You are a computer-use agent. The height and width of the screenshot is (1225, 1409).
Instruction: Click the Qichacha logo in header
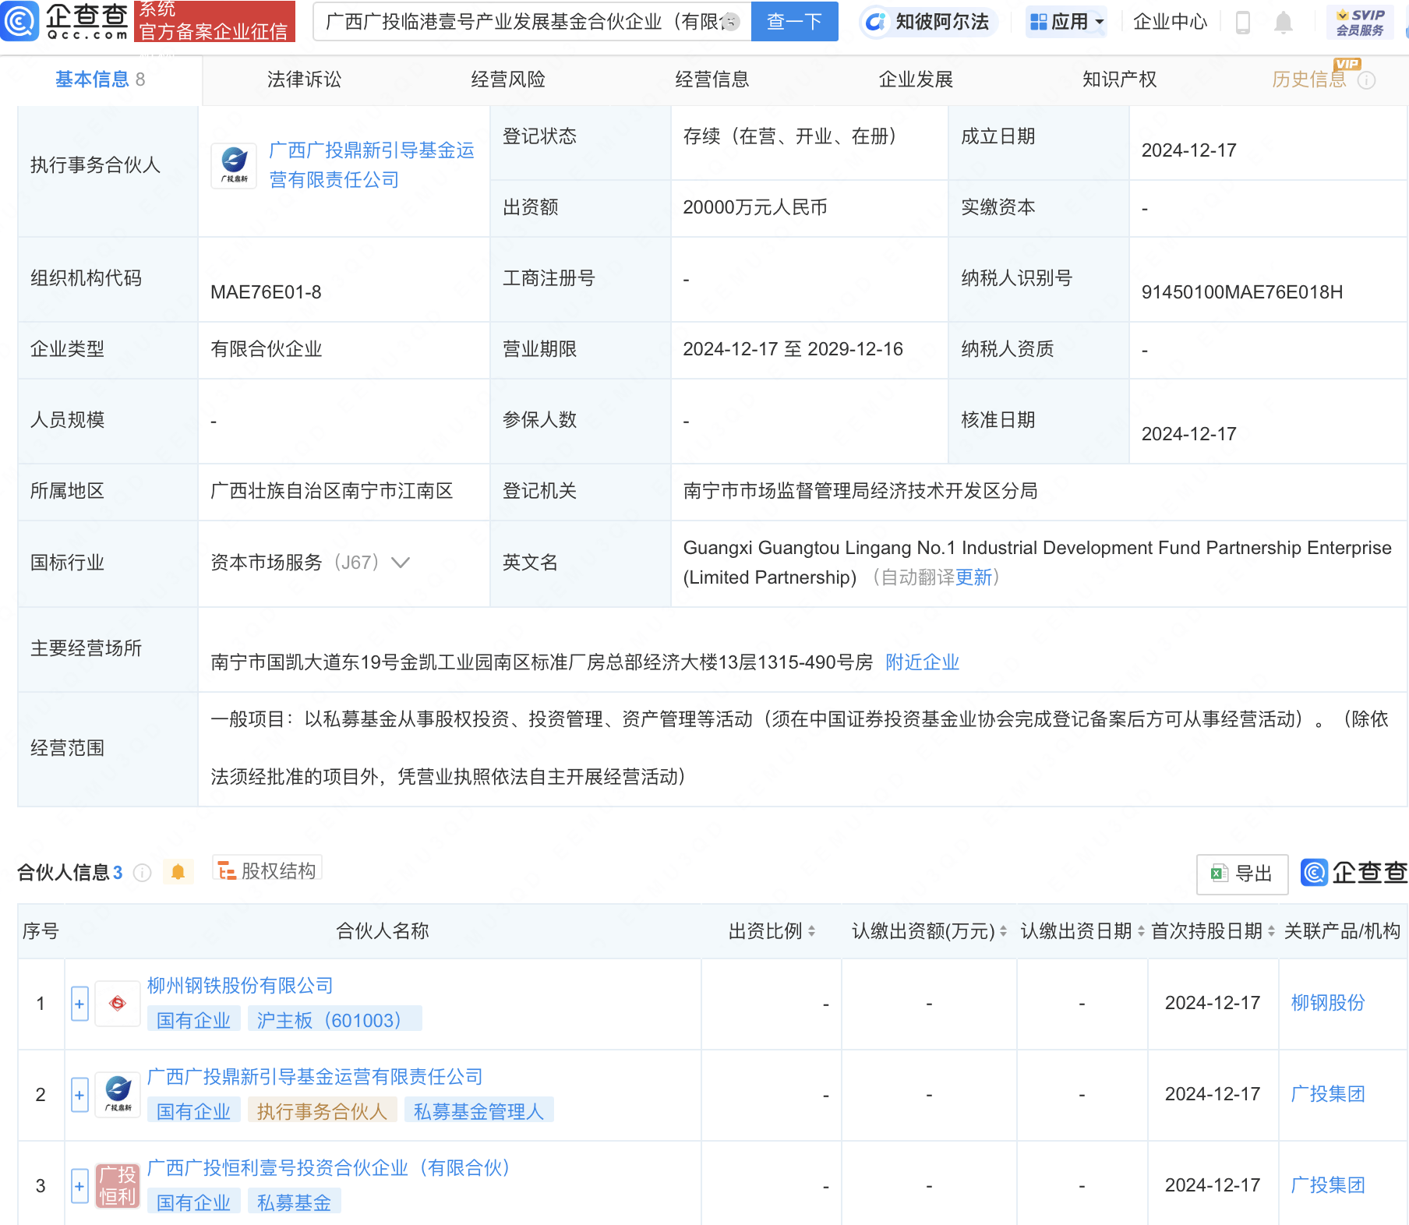(65, 21)
